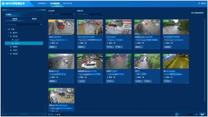
Task: Click the 积水中 status badge on bus thumbnail
Action: click(x=51, y=21)
